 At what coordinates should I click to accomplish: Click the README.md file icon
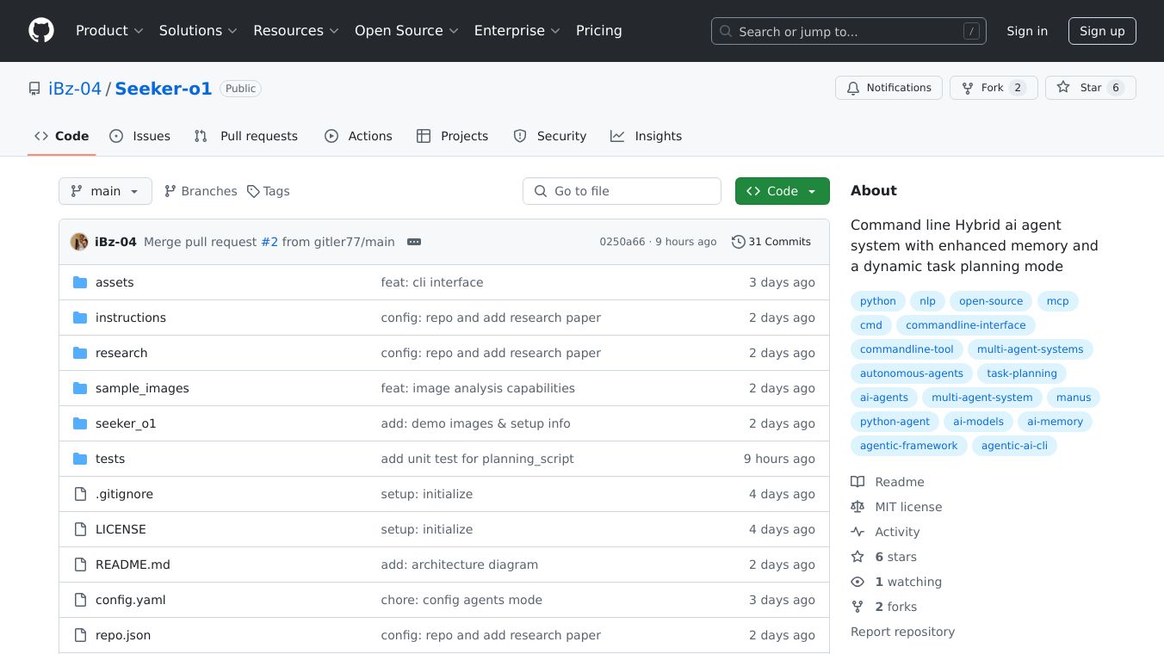click(x=80, y=565)
